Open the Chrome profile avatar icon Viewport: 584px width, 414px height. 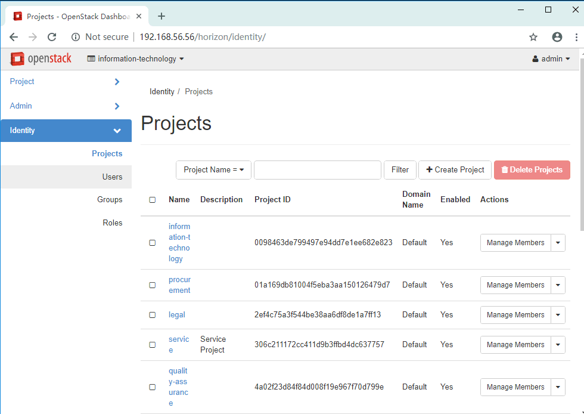pos(557,37)
